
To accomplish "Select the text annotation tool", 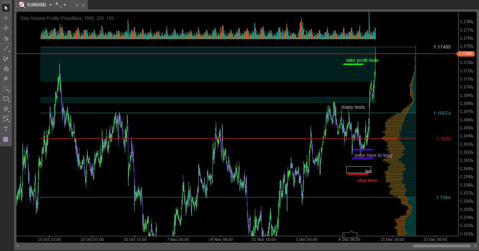I will [x=6, y=129].
